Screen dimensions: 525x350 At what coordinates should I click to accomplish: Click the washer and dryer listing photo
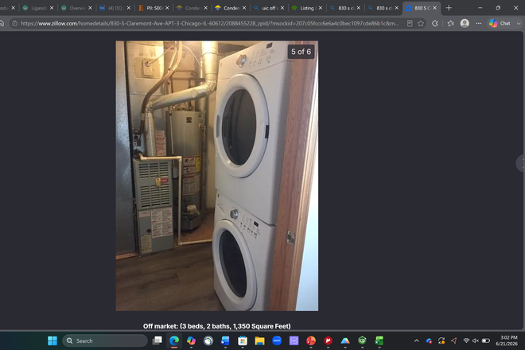click(x=217, y=176)
